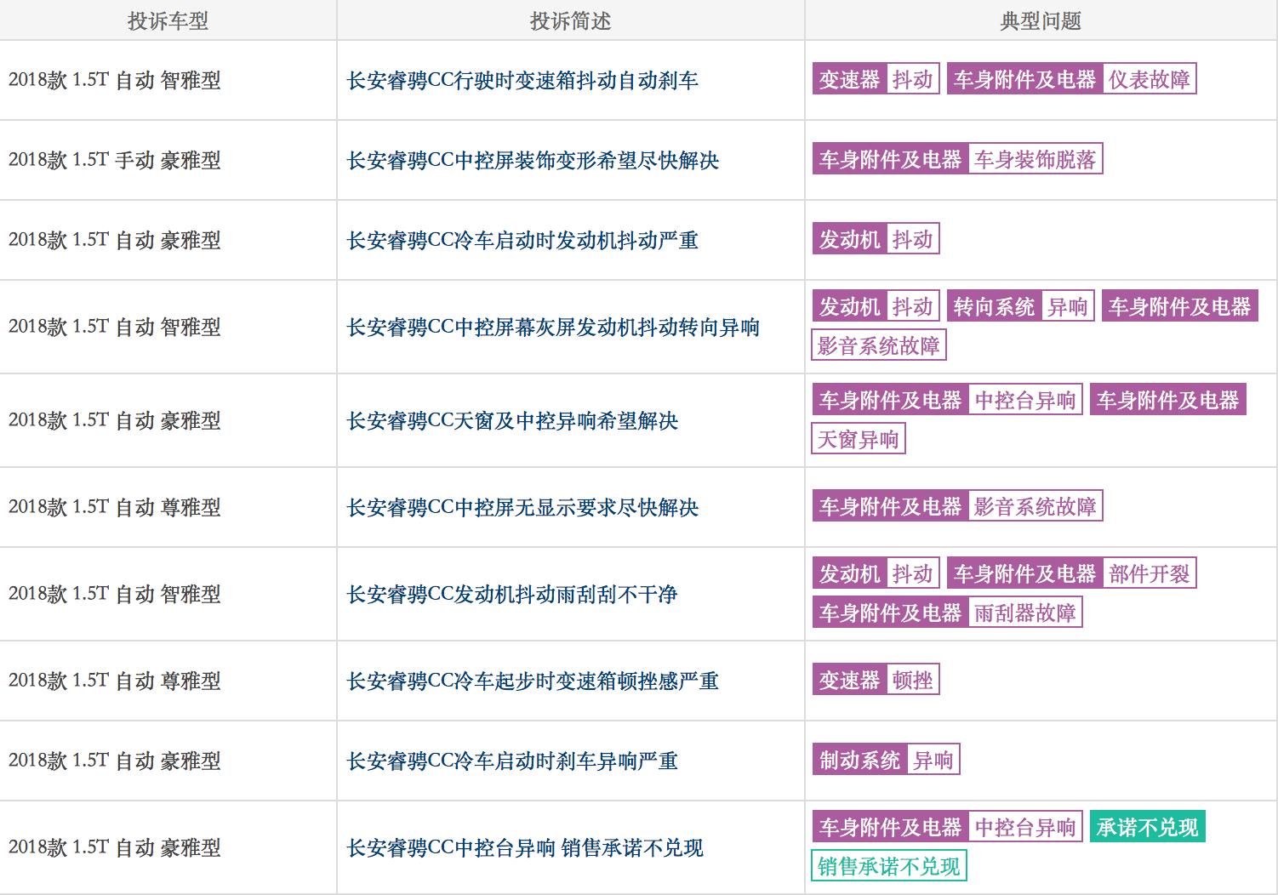Select the 车身装饰脱落 problem tag

pos(1038,158)
